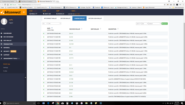Sort by Sent Dollar column

[100, 29]
